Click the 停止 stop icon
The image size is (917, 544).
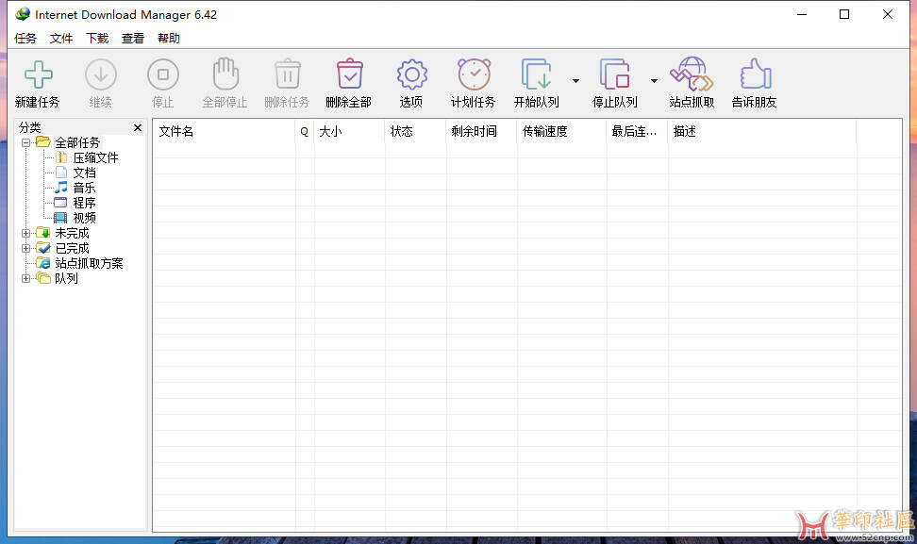tap(163, 74)
